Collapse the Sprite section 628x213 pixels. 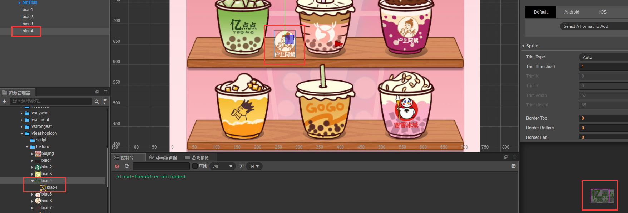(x=523, y=46)
